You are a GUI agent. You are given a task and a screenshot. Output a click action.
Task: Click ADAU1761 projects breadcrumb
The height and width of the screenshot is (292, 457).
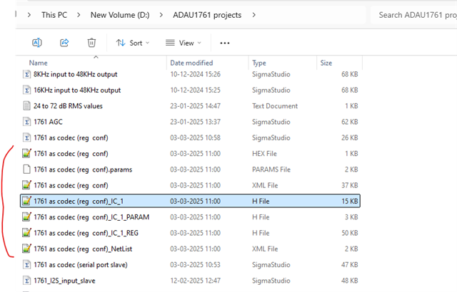point(207,15)
